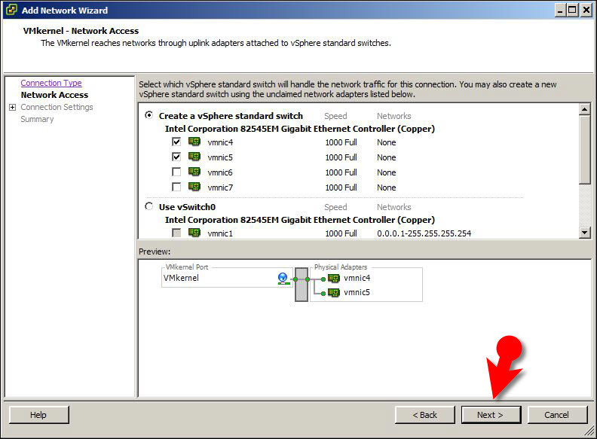Open the Connection Type step link
The height and width of the screenshot is (439, 597).
pos(51,83)
